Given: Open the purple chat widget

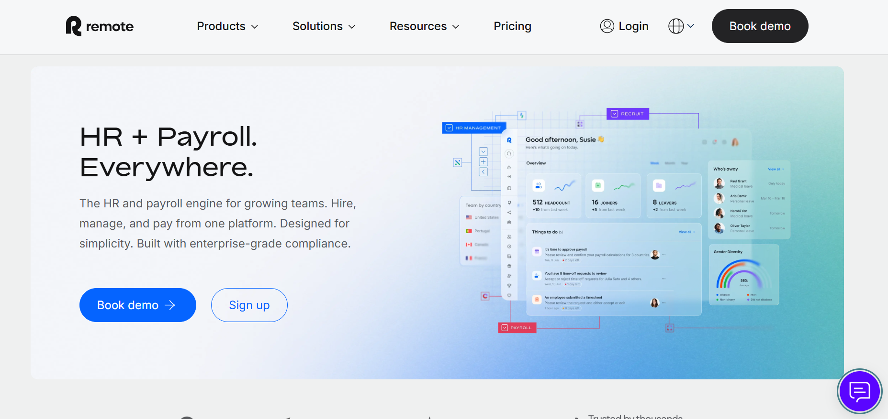Looking at the screenshot, I should pyautogui.click(x=859, y=391).
